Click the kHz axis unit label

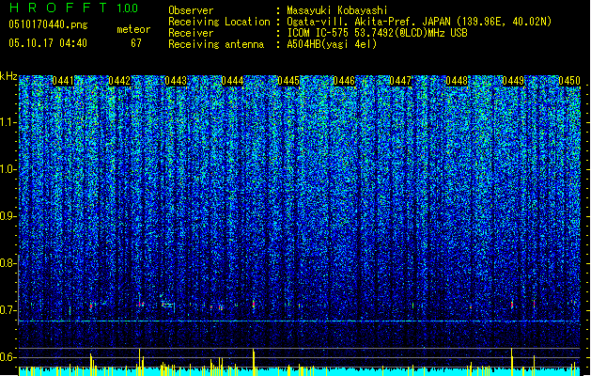click(x=8, y=76)
